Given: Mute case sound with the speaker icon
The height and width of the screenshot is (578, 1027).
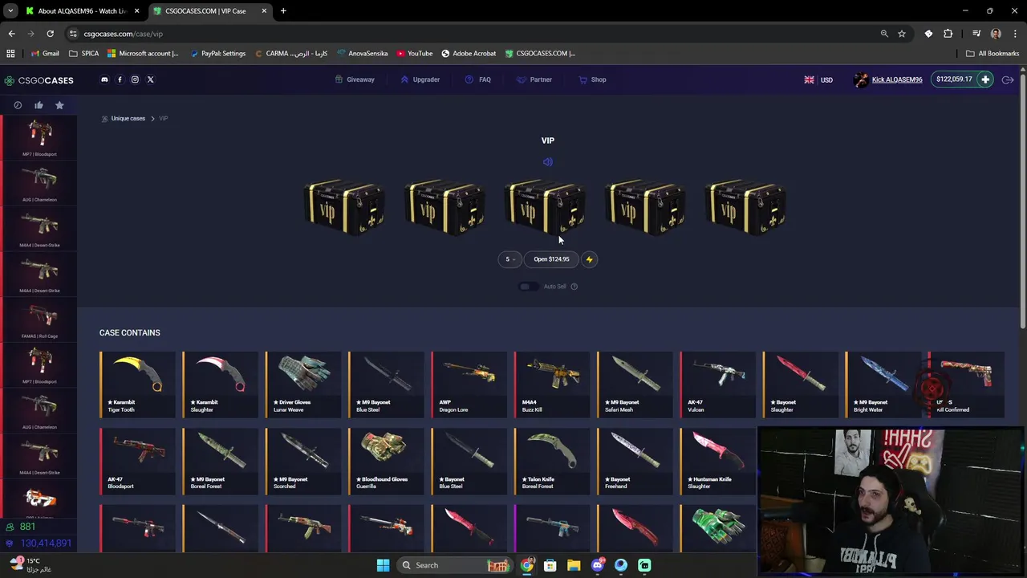Looking at the screenshot, I should point(548,162).
